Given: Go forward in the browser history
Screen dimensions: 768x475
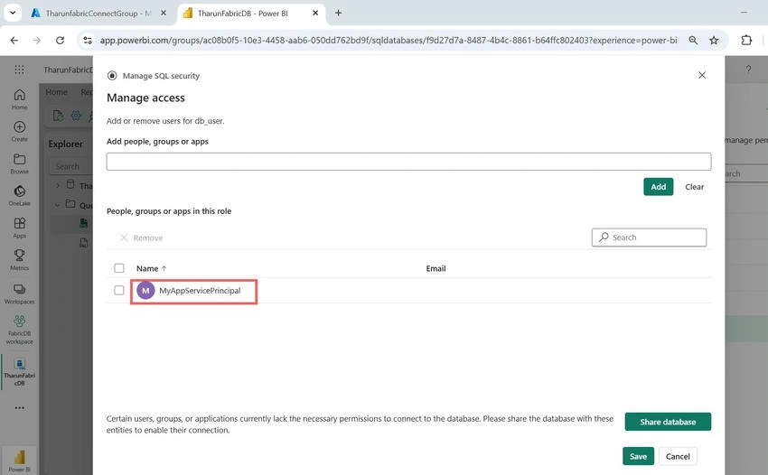Looking at the screenshot, I should [37, 40].
